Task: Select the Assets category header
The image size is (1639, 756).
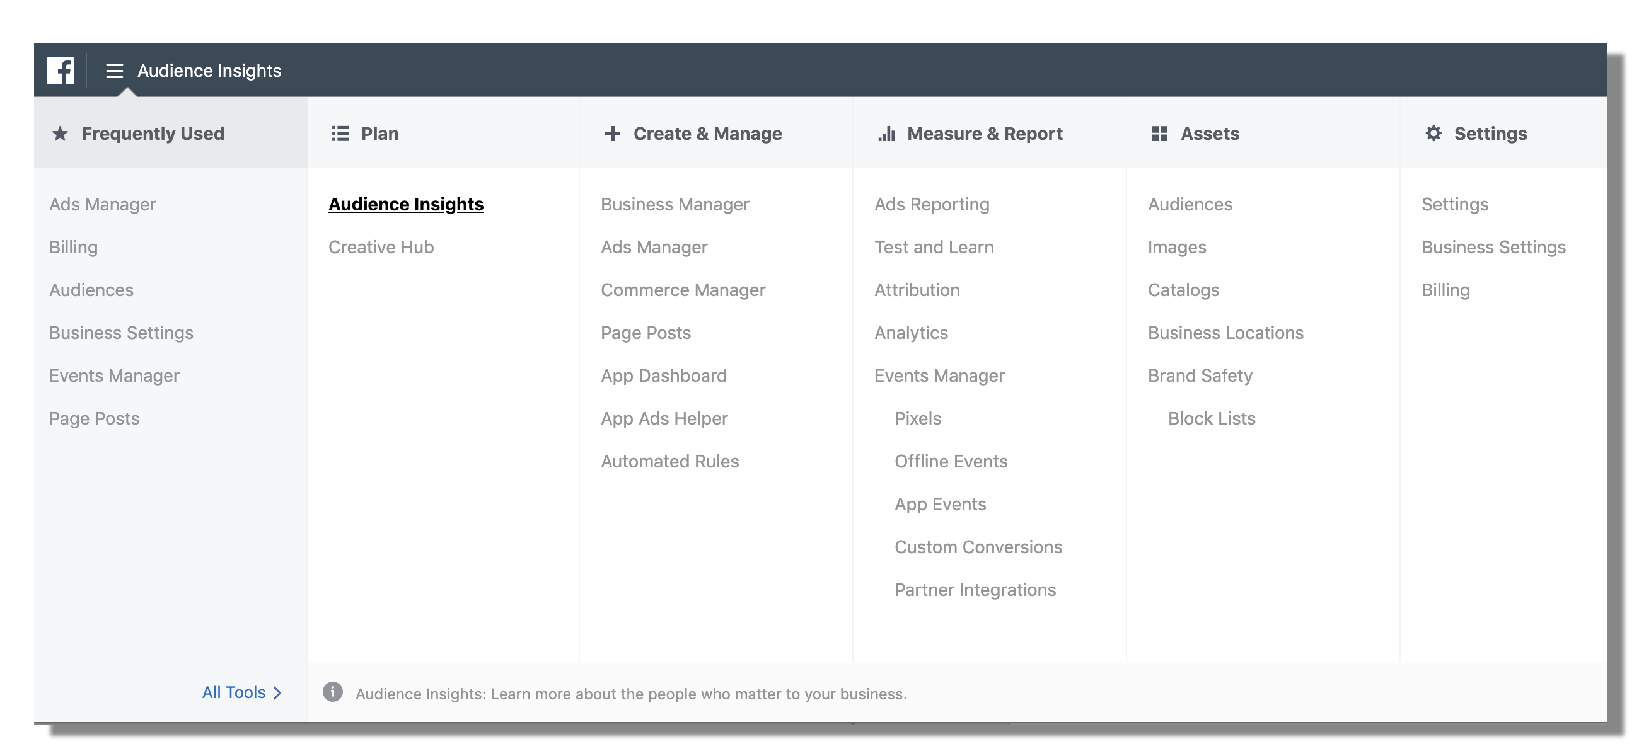Action: coord(1210,134)
